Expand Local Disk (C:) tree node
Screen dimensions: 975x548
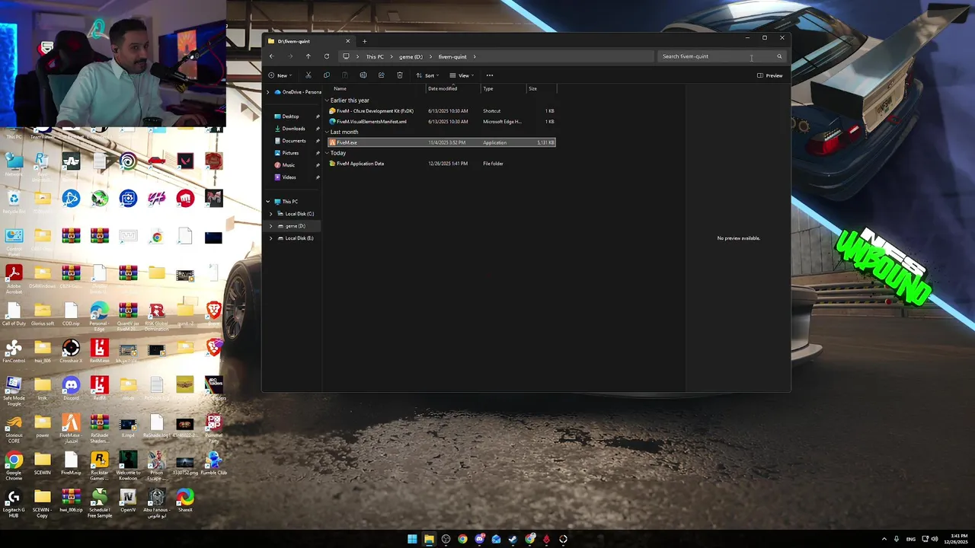(270, 214)
